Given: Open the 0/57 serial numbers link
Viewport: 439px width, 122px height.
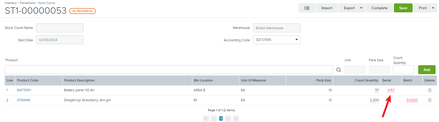Looking at the screenshot, I should pyautogui.click(x=391, y=90).
